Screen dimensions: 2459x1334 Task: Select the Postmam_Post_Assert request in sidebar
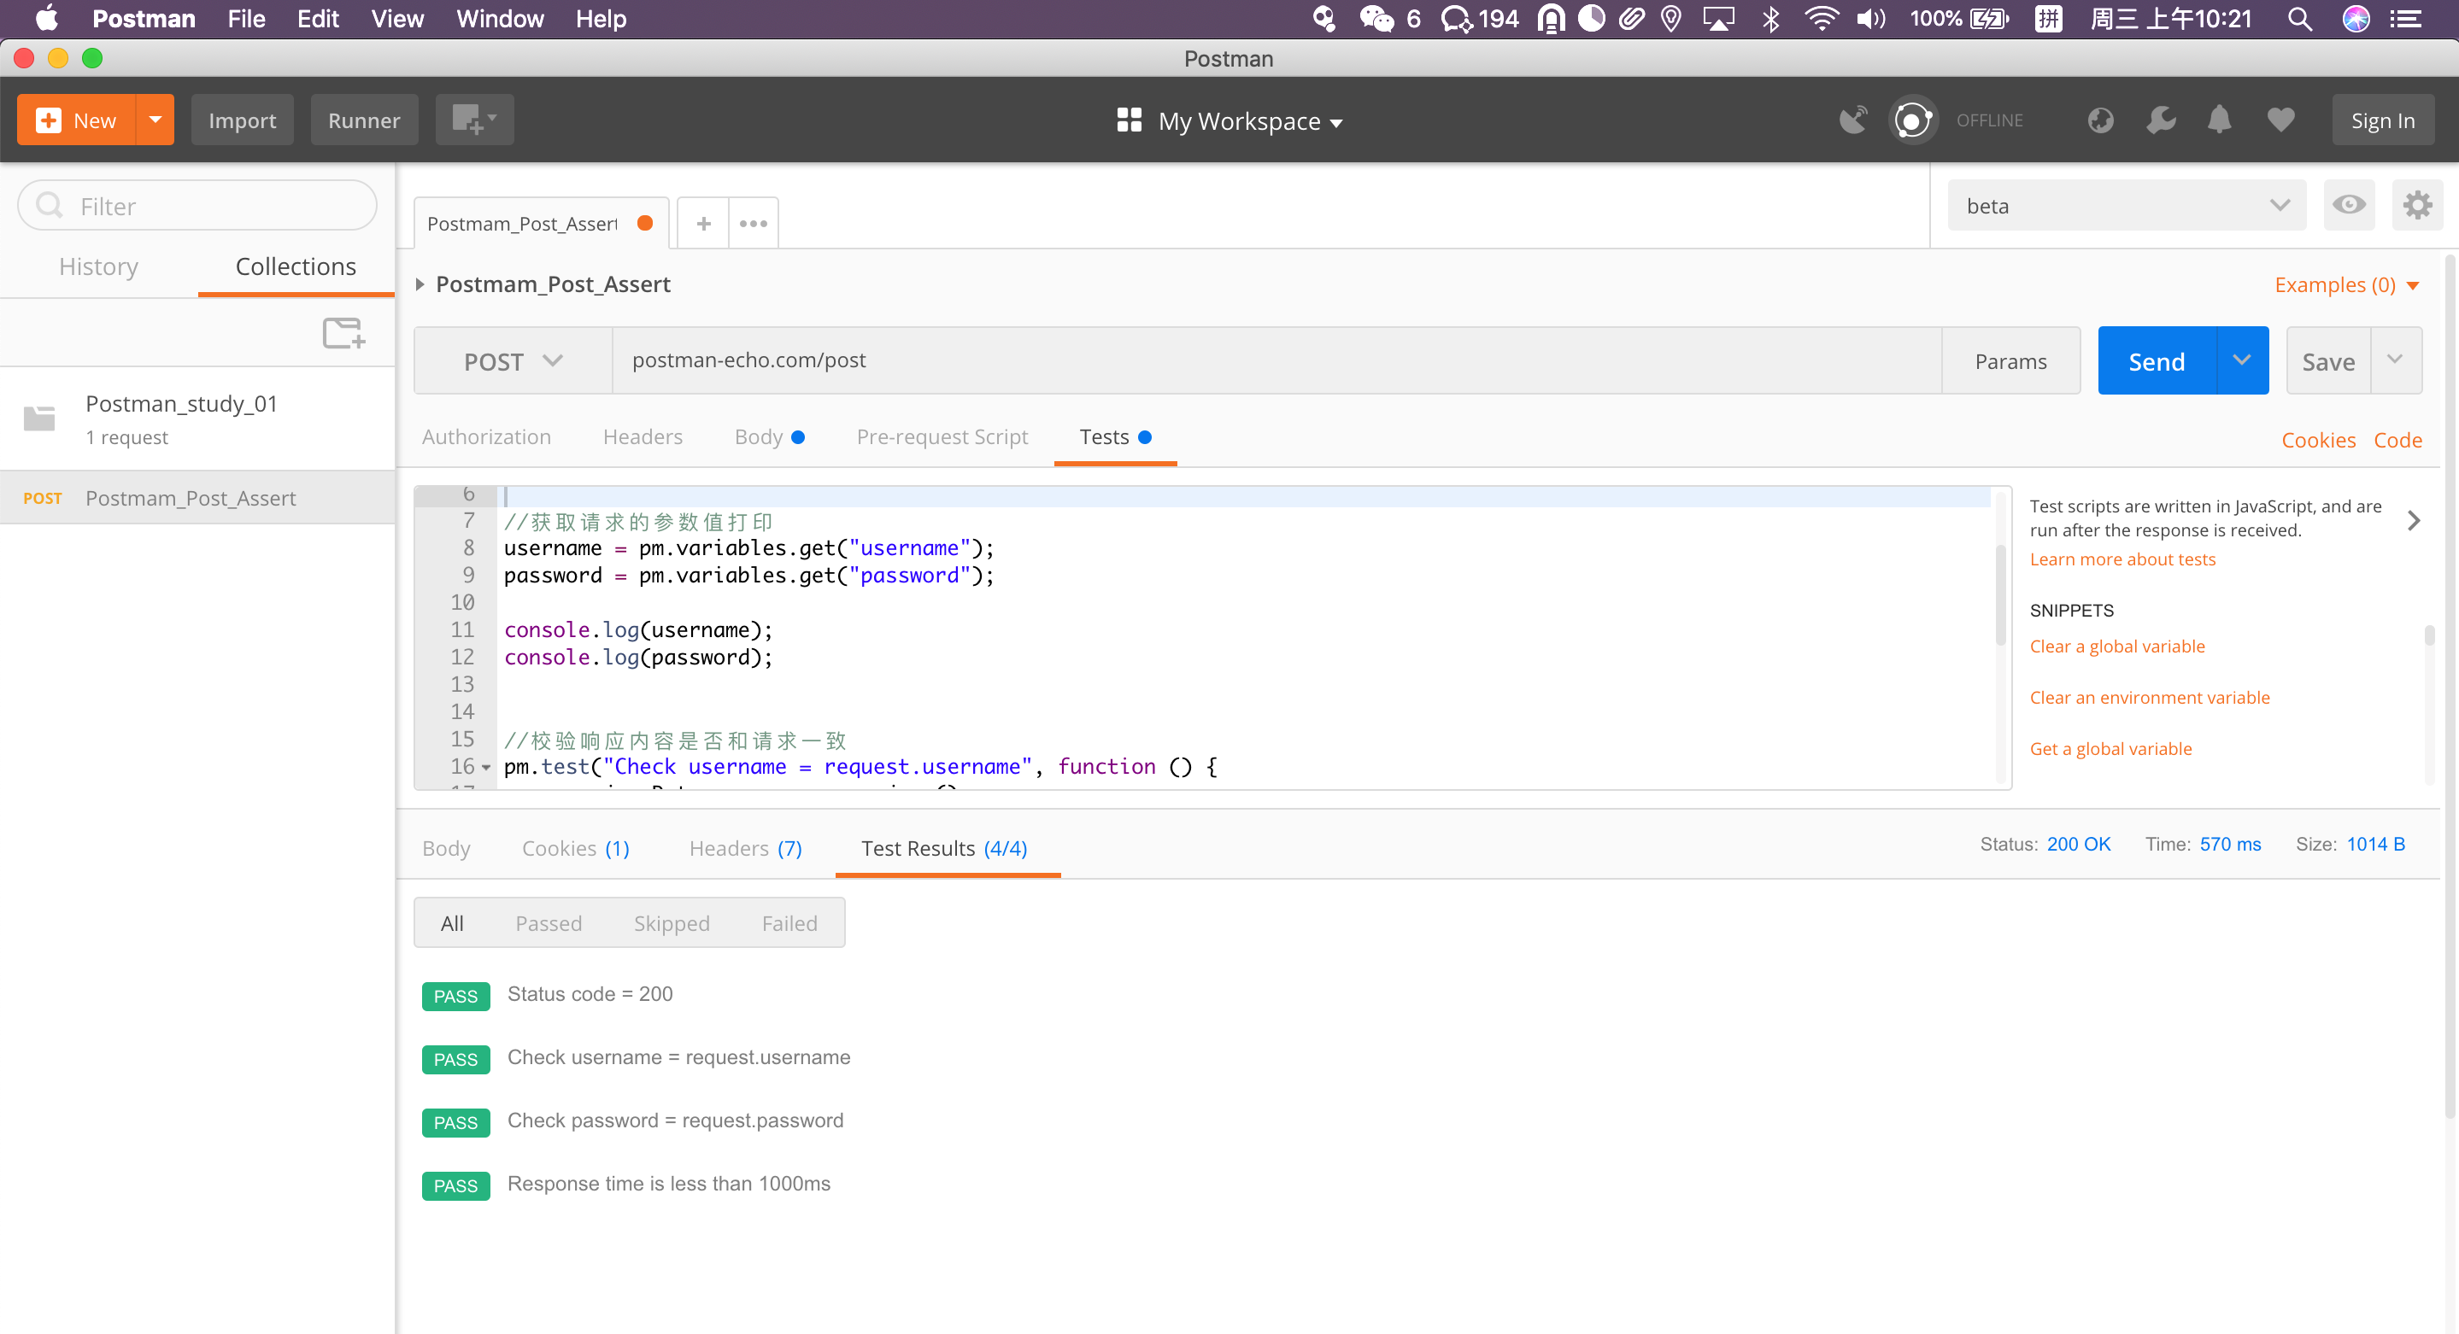point(197,498)
